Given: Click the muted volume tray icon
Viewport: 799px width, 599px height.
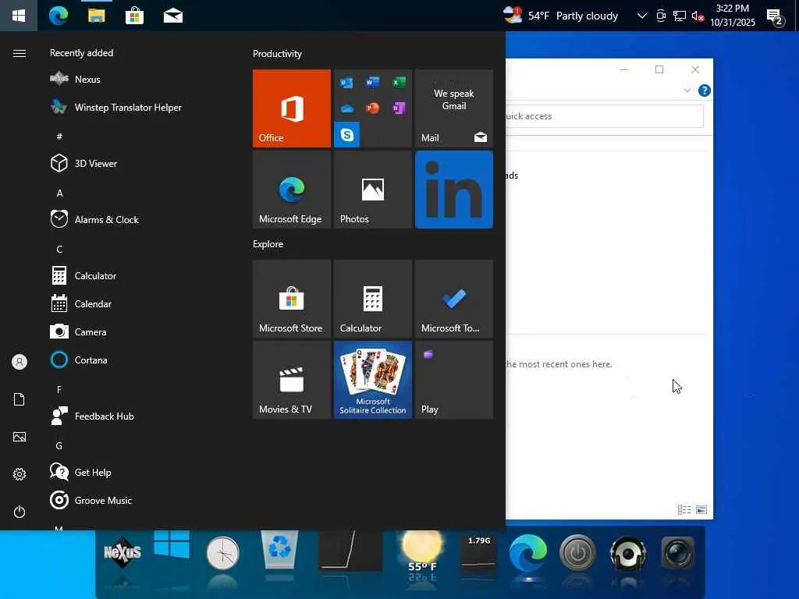Looking at the screenshot, I should [x=698, y=16].
